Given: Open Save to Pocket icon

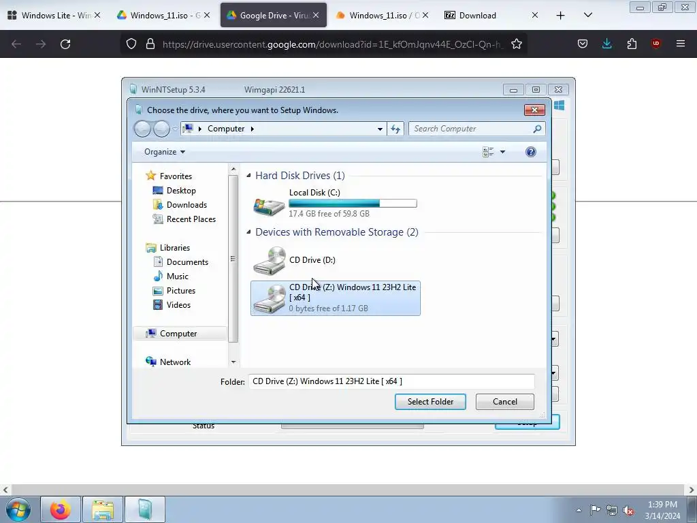Looking at the screenshot, I should tap(583, 44).
